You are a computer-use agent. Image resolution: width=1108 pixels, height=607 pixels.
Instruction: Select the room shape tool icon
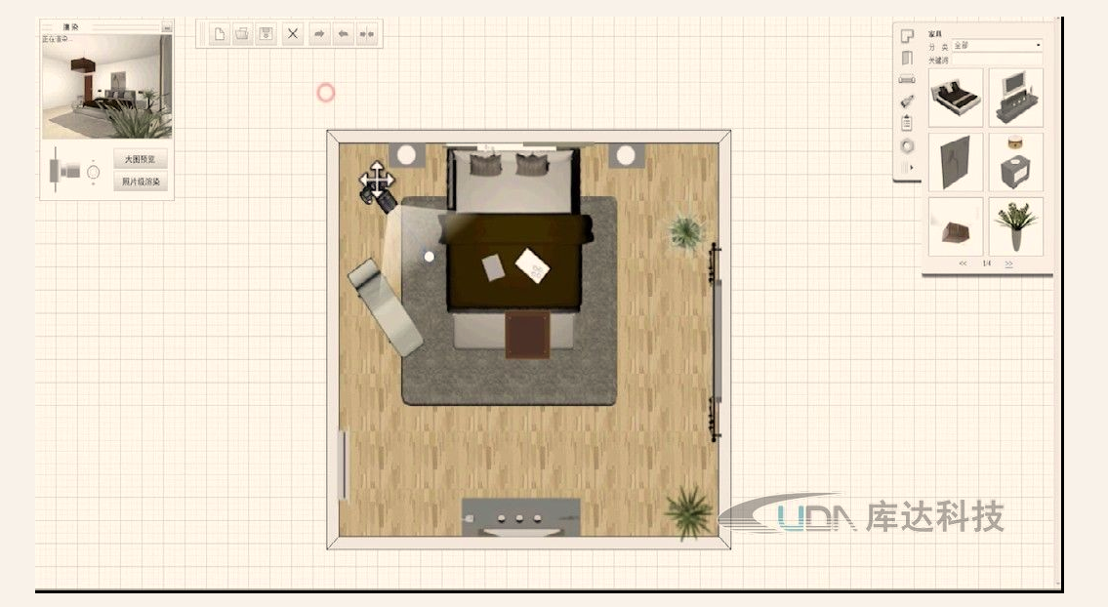(907, 35)
